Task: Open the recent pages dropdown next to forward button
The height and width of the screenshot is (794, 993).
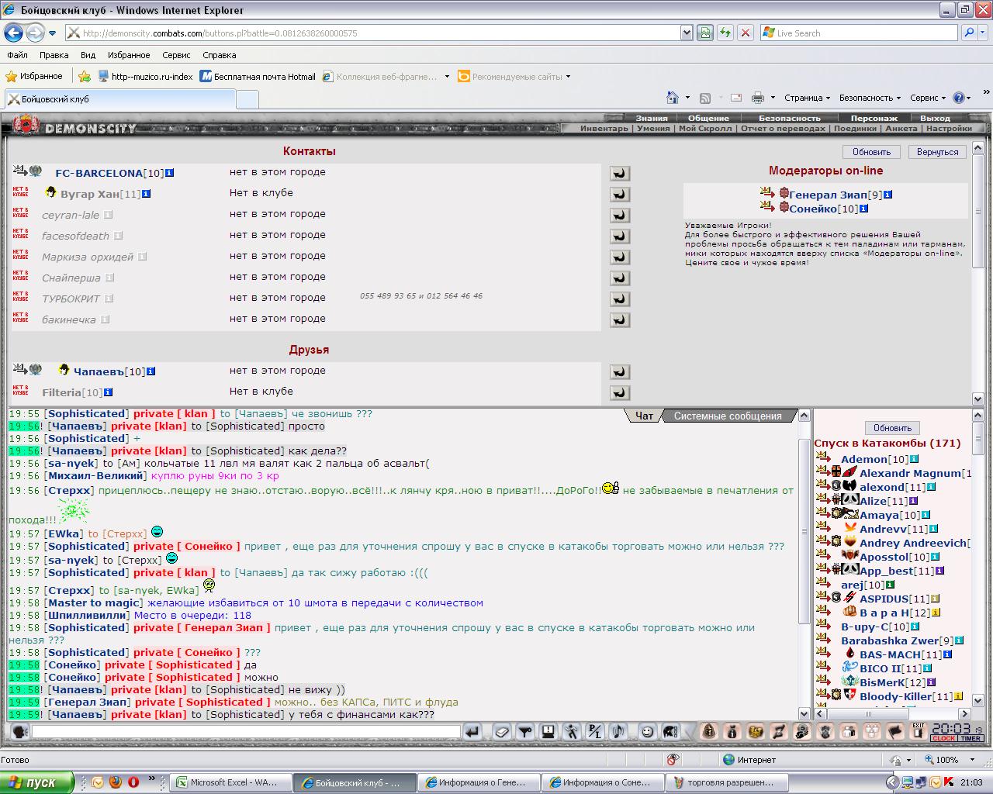Action: (53, 33)
